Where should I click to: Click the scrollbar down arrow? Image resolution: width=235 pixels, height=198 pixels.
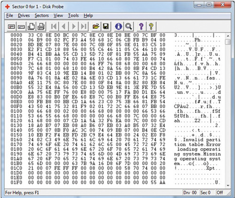tap(228, 186)
